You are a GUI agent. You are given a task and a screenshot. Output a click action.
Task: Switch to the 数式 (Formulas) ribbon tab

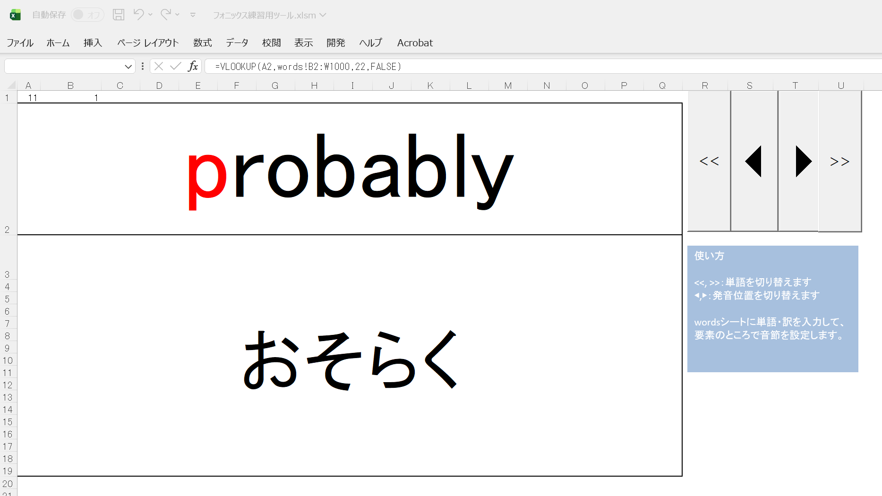[x=202, y=43]
